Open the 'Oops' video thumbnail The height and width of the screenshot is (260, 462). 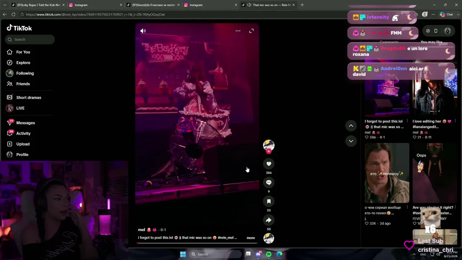pos(435,173)
